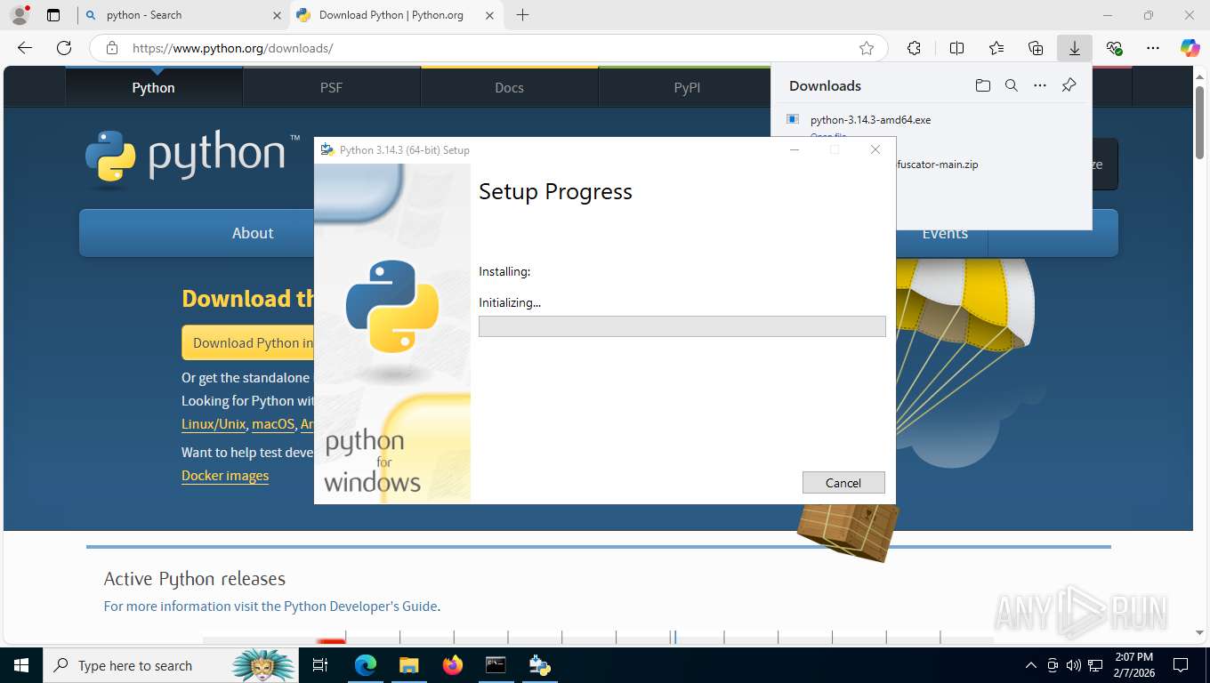Click the yellow Download Python button
1210x683 pixels.
point(247,342)
